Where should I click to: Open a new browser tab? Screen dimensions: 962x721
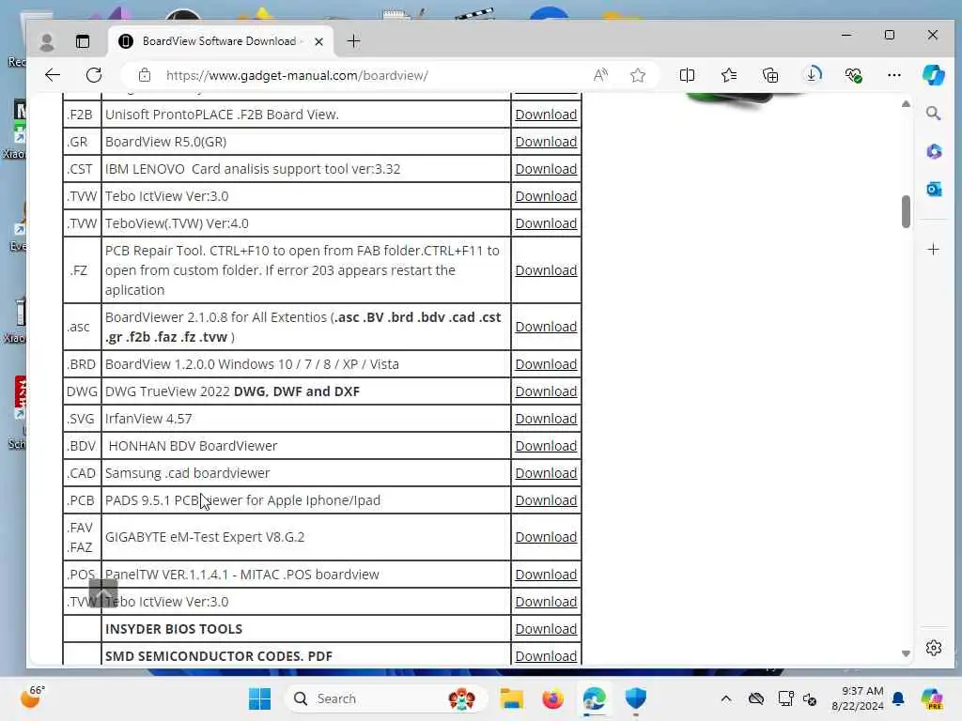click(x=353, y=41)
